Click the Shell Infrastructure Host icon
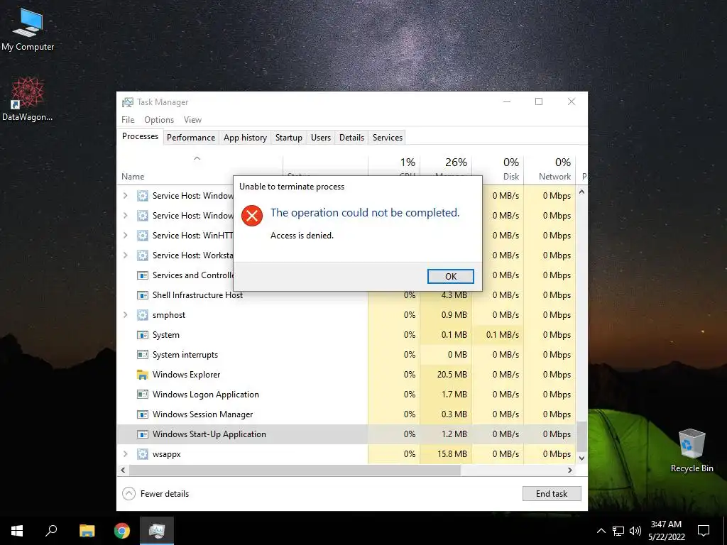This screenshot has height=545, width=727. coord(142,295)
